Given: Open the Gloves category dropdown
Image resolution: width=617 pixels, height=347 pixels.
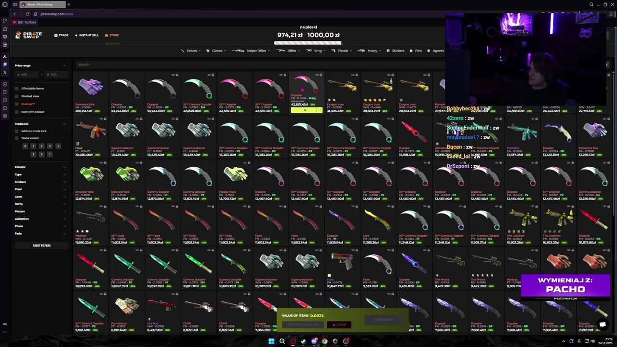Looking at the screenshot, I should 215,51.
